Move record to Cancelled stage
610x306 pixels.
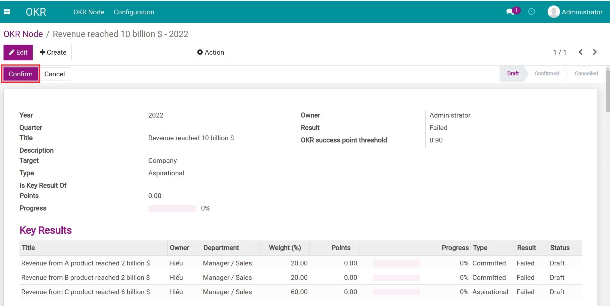point(586,73)
